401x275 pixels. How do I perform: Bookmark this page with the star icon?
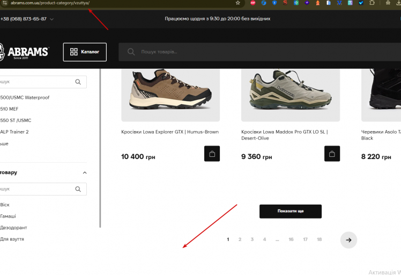238,3
